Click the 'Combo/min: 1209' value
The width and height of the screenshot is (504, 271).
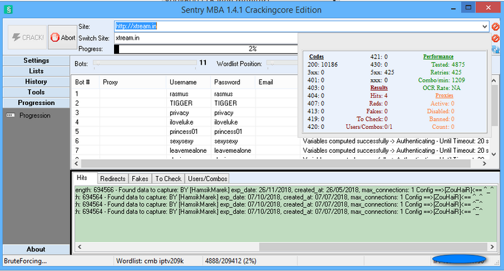[442, 80]
